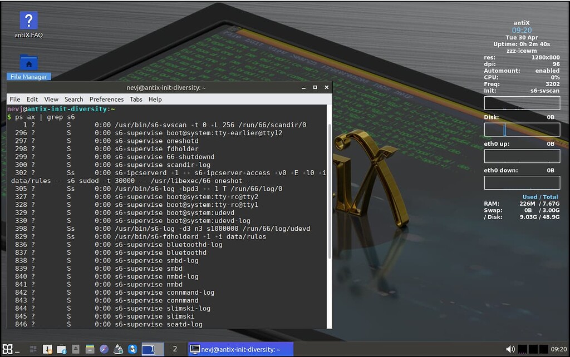
Task: Launch the web browser from the taskbar
Action: coord(104,349)
